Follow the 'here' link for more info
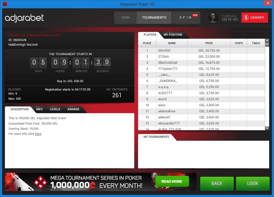This screenshot has height=197, width=274. tap(38, 134)
